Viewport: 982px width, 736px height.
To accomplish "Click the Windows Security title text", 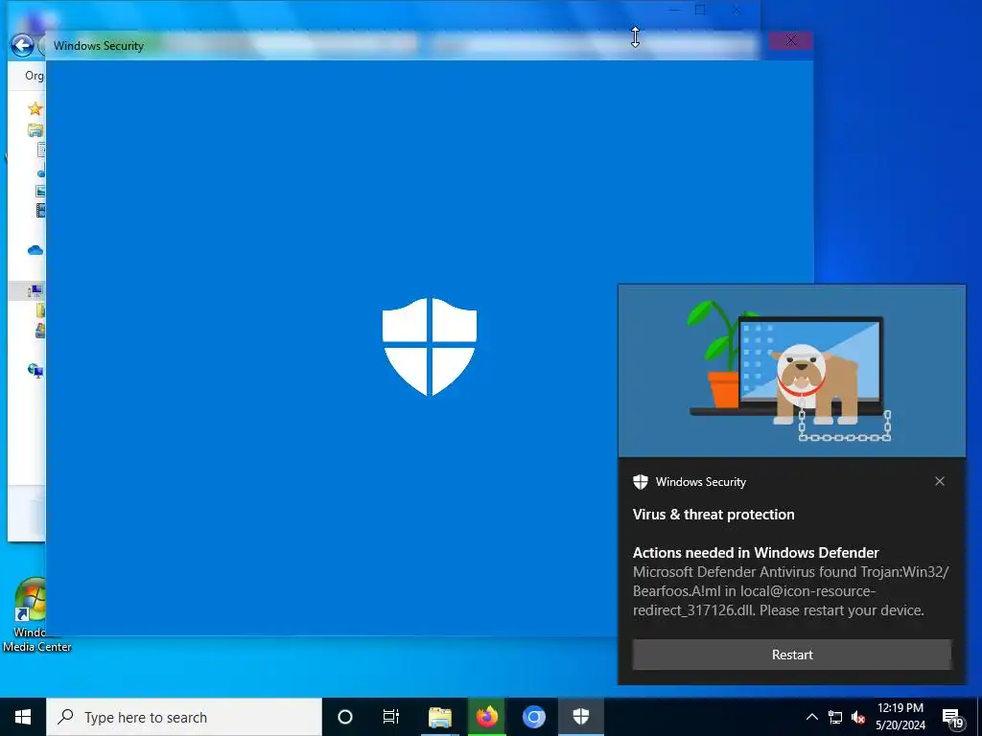I will coord(99,46).
